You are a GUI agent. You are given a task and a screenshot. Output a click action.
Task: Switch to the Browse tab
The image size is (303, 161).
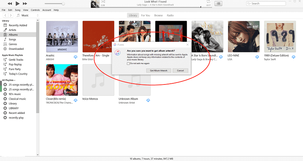point(158,15)
